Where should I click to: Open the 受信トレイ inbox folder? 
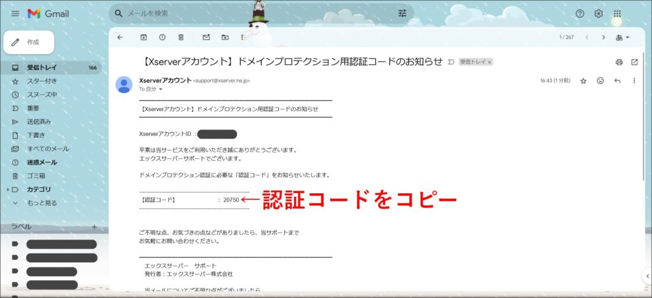click(50, 67)
